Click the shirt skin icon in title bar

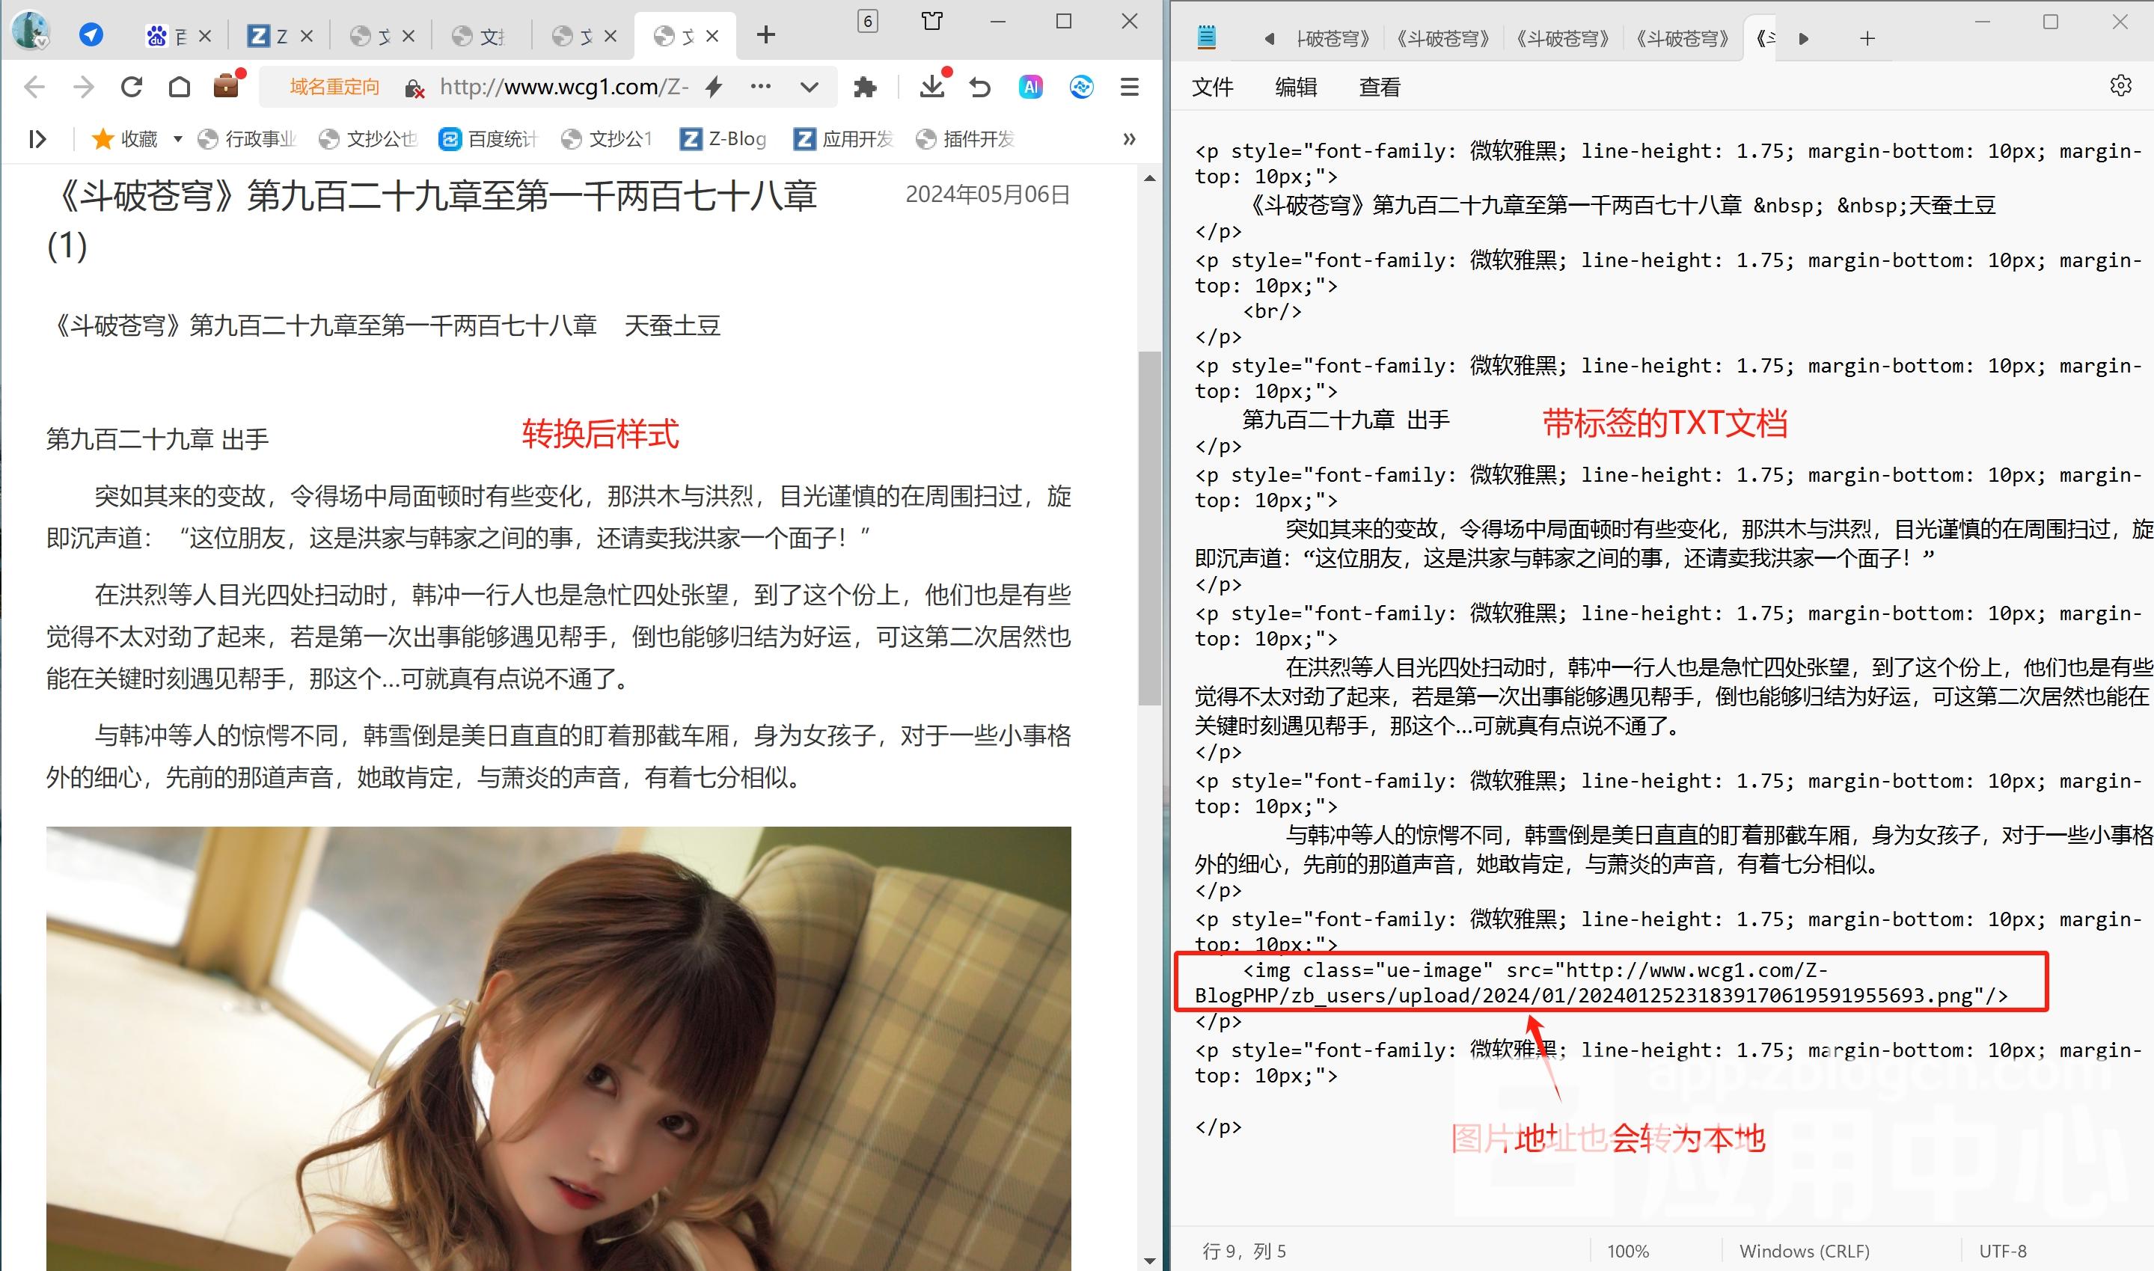933,22
